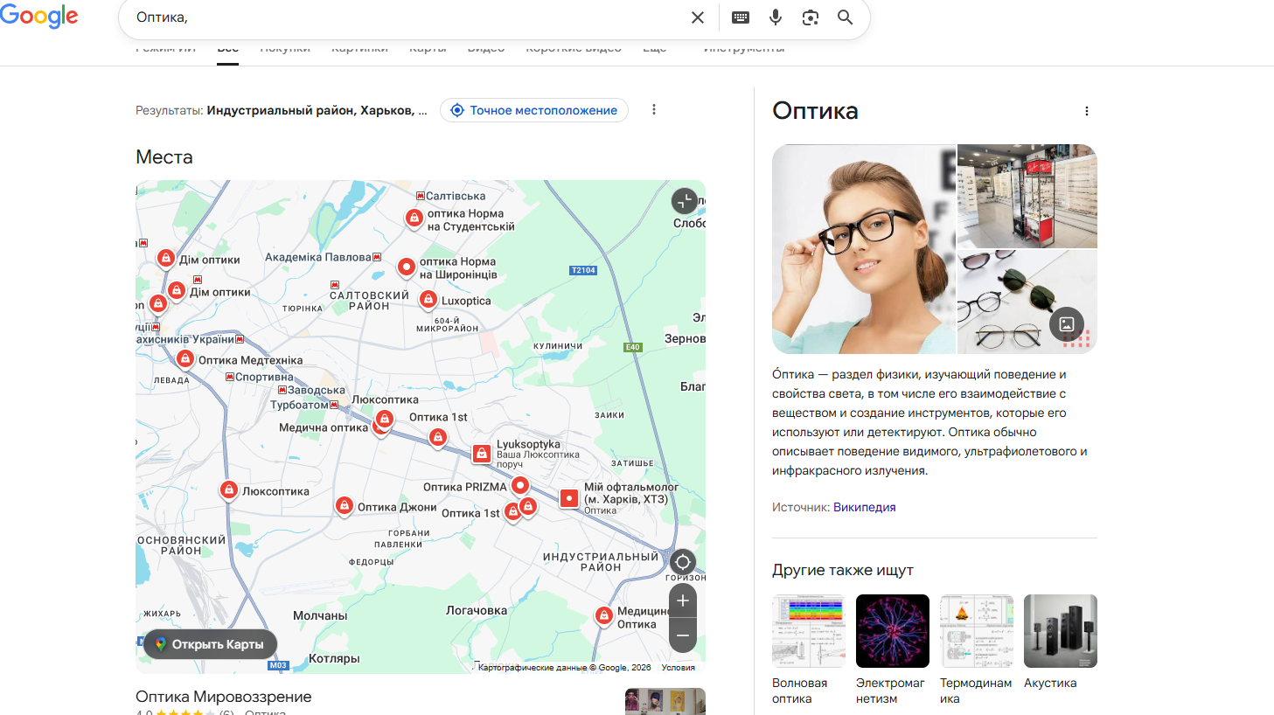Select the Оптика Джони map pin
The height and width of the screenshot is (715, 1274).
tap(345, 505)
